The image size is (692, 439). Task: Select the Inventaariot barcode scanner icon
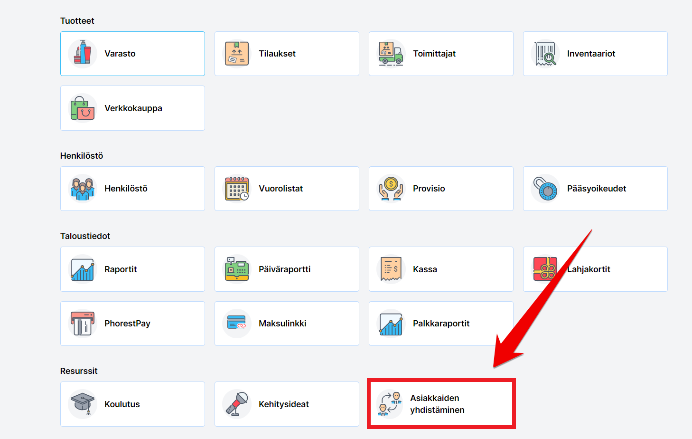click(545, 54)
